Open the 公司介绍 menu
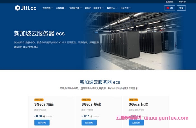This screenshot has width=196, height=128. tap(125, 8)
